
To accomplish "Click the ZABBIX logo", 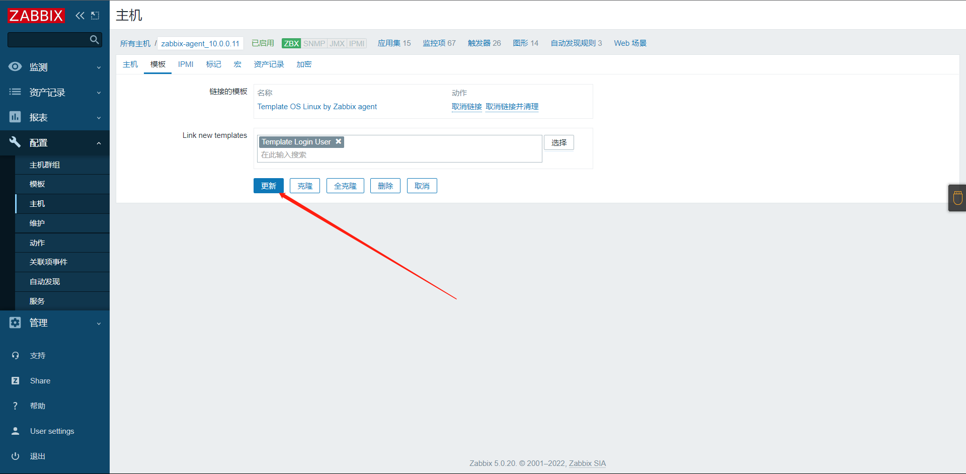I will [x=36, y=16].
